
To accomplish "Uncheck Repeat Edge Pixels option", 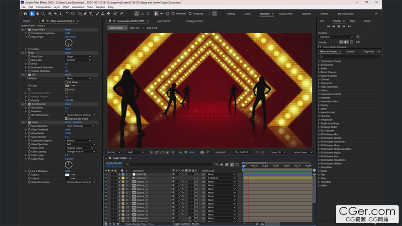I will click(x=66, y=119).
